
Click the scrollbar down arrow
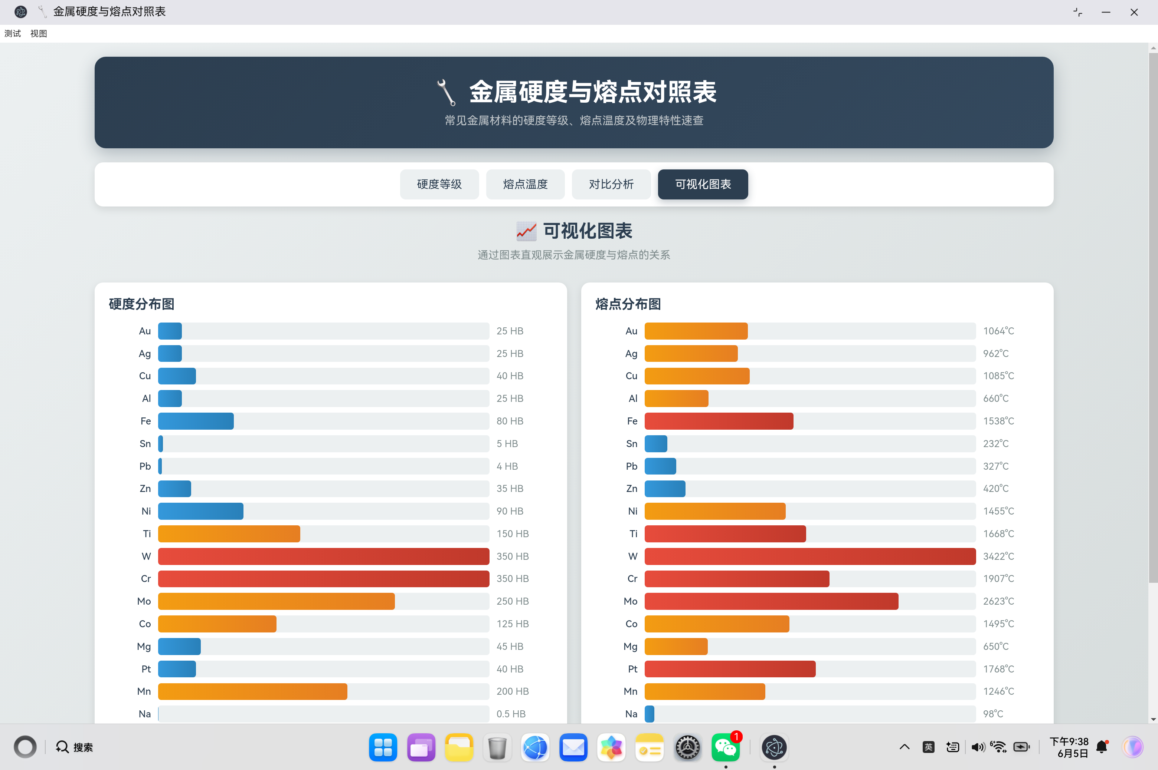1153,719
